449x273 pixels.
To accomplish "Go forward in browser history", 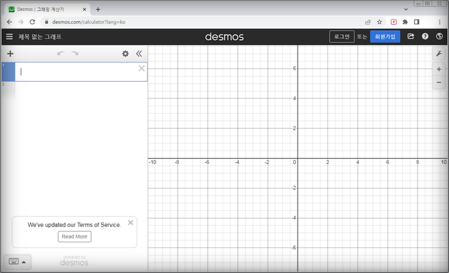I will point(21,22).
